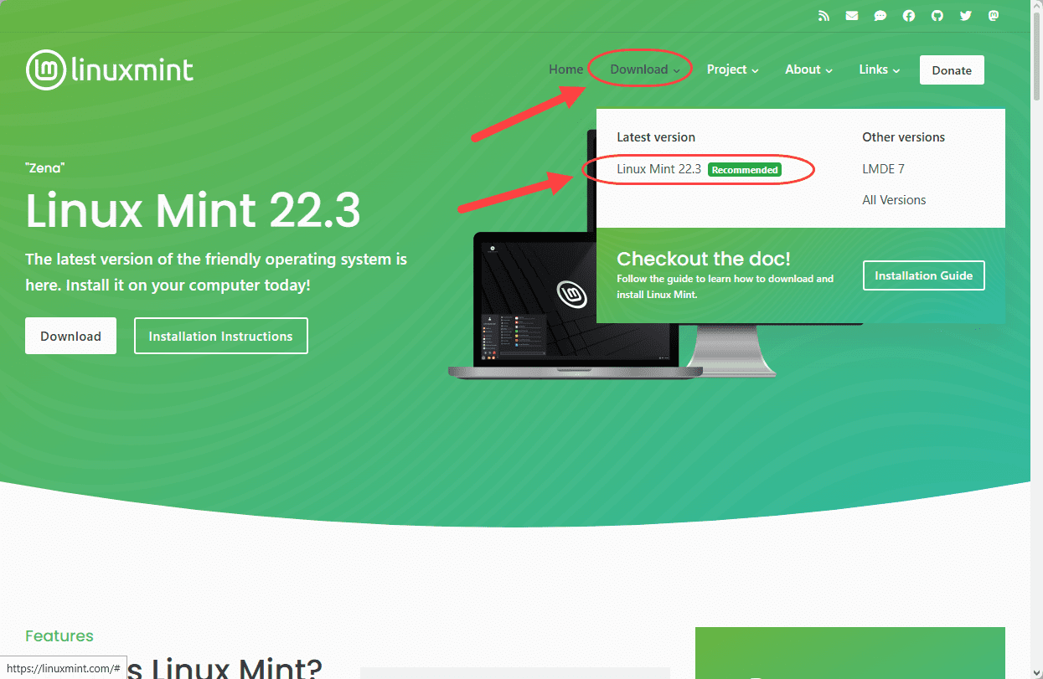Viewport: 1043px width, 679px height.
Task: Click the "Features" section label
Action: pyautogui.click(x=59, y=635)
